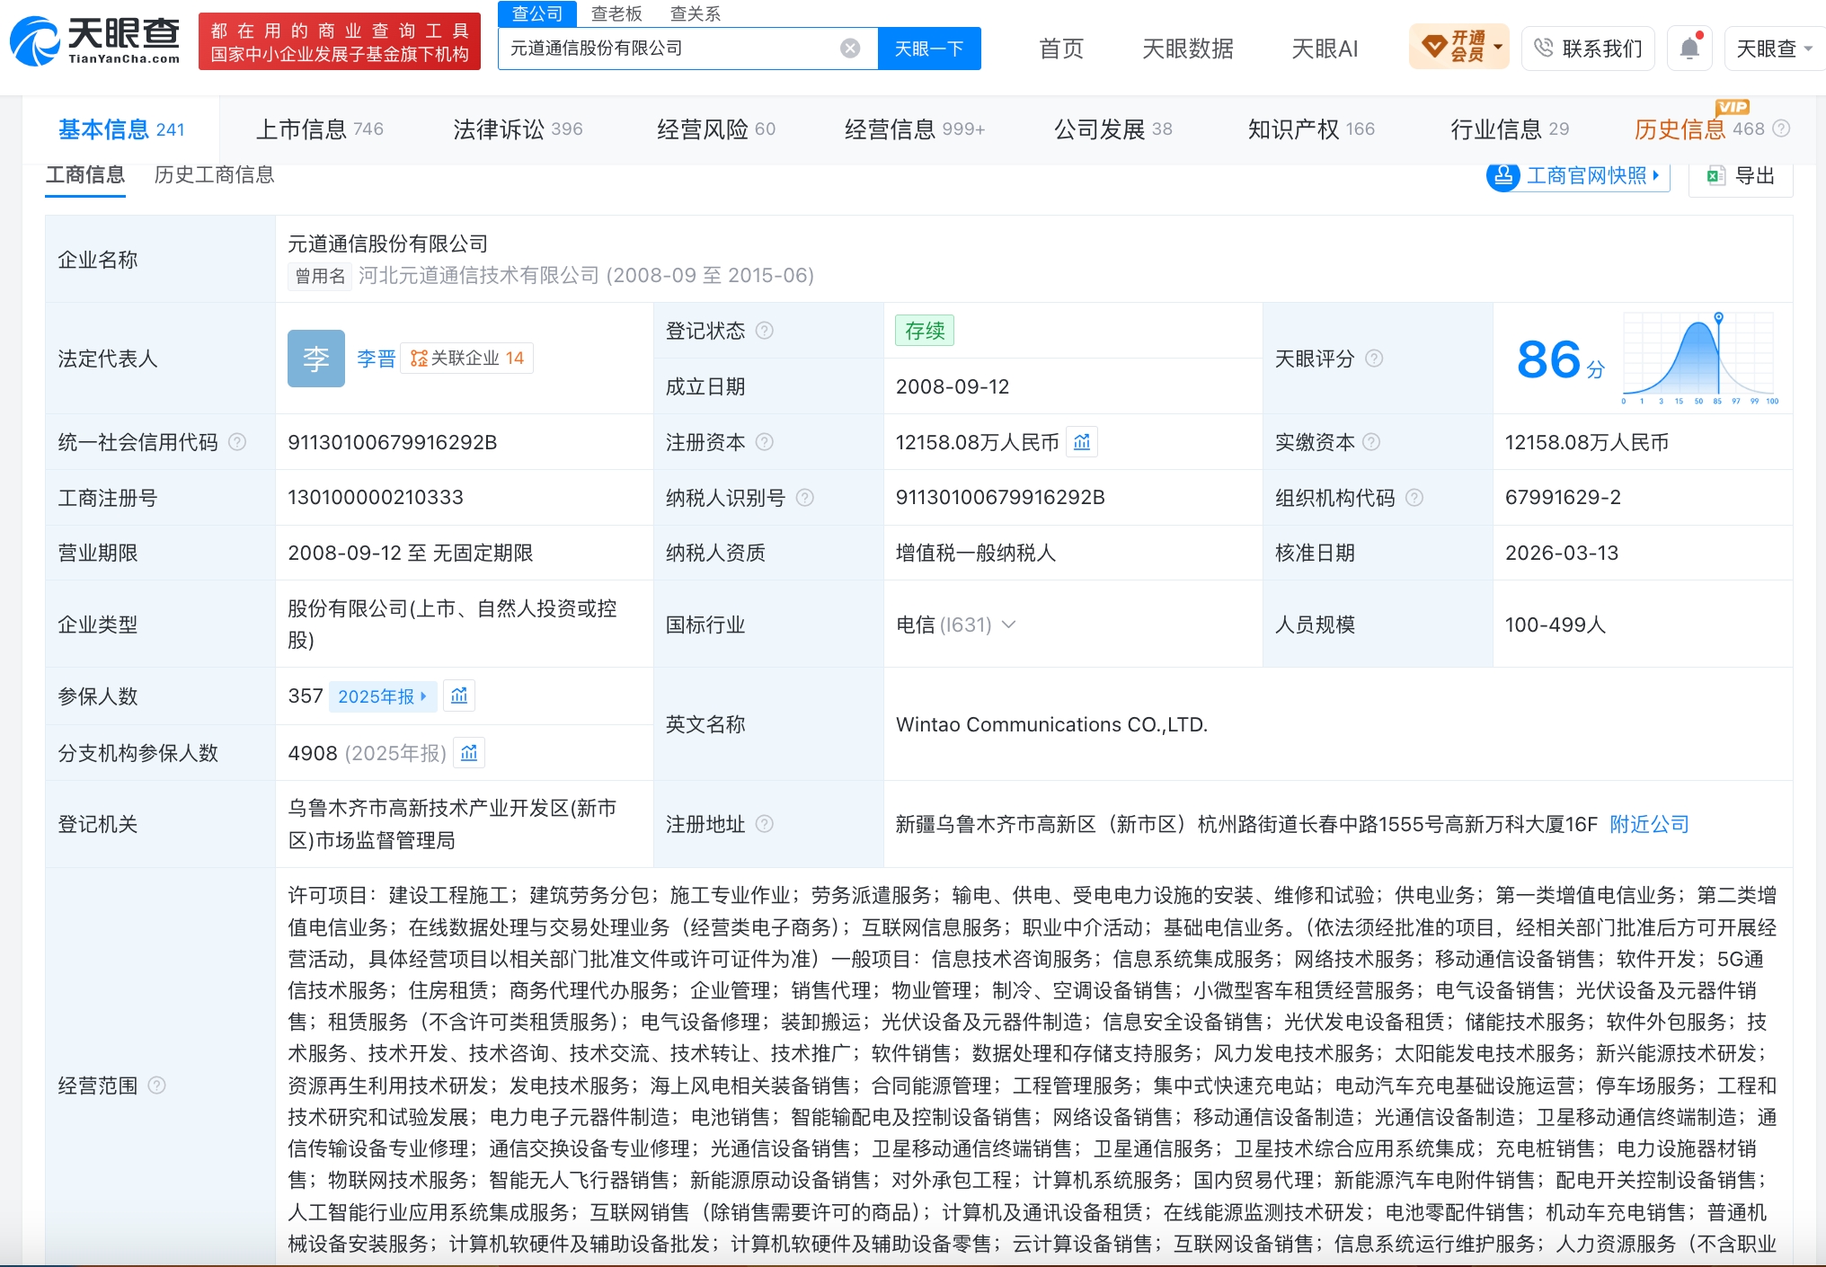1826x1267 pixels.
Task: Open 附近公司 nearby companies link
Action: point(1649,824)
